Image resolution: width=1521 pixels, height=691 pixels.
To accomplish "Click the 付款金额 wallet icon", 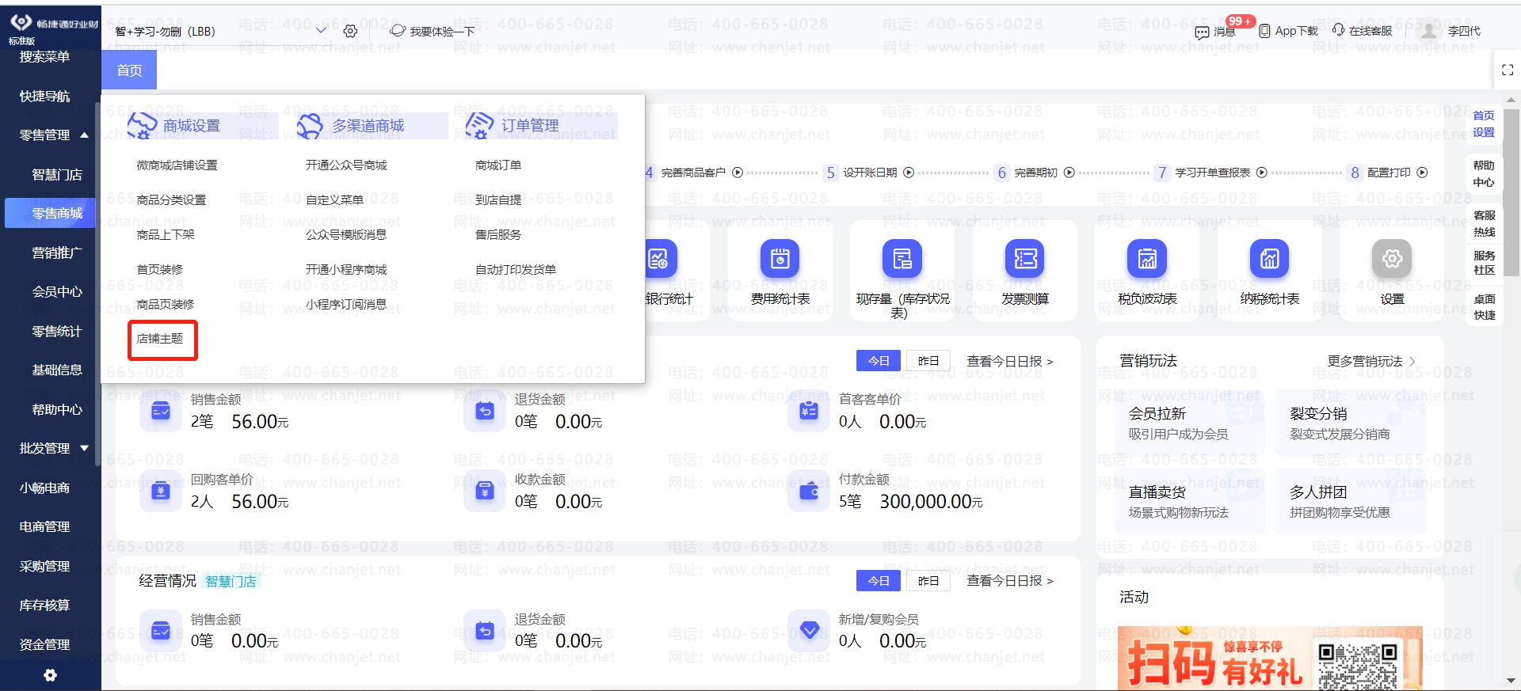I will (x=809, y=492).
